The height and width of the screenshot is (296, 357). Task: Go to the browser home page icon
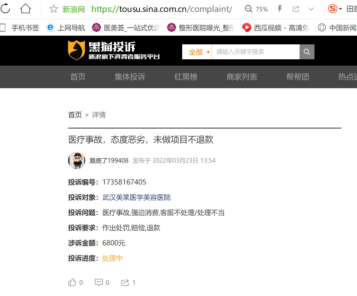26,9
